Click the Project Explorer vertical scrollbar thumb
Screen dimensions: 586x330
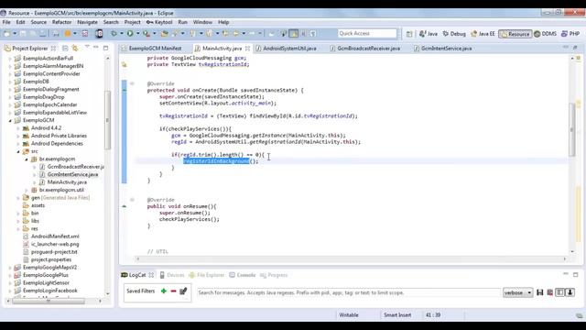coord(108,120)
